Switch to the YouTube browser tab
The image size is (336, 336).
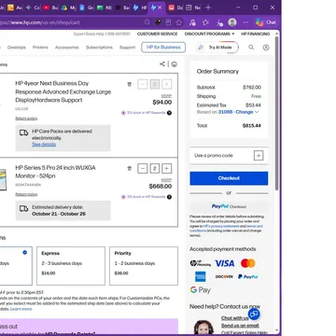click(50, 7)
